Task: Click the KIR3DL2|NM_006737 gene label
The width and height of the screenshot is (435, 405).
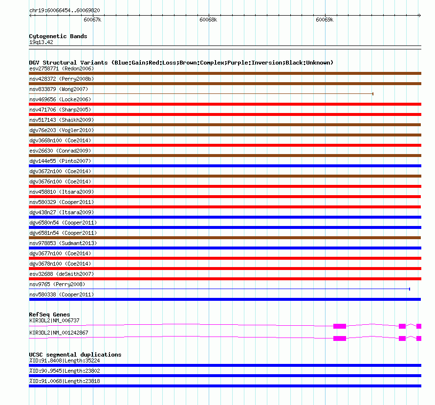Action: pyautogui.click(x=54, y=320)
